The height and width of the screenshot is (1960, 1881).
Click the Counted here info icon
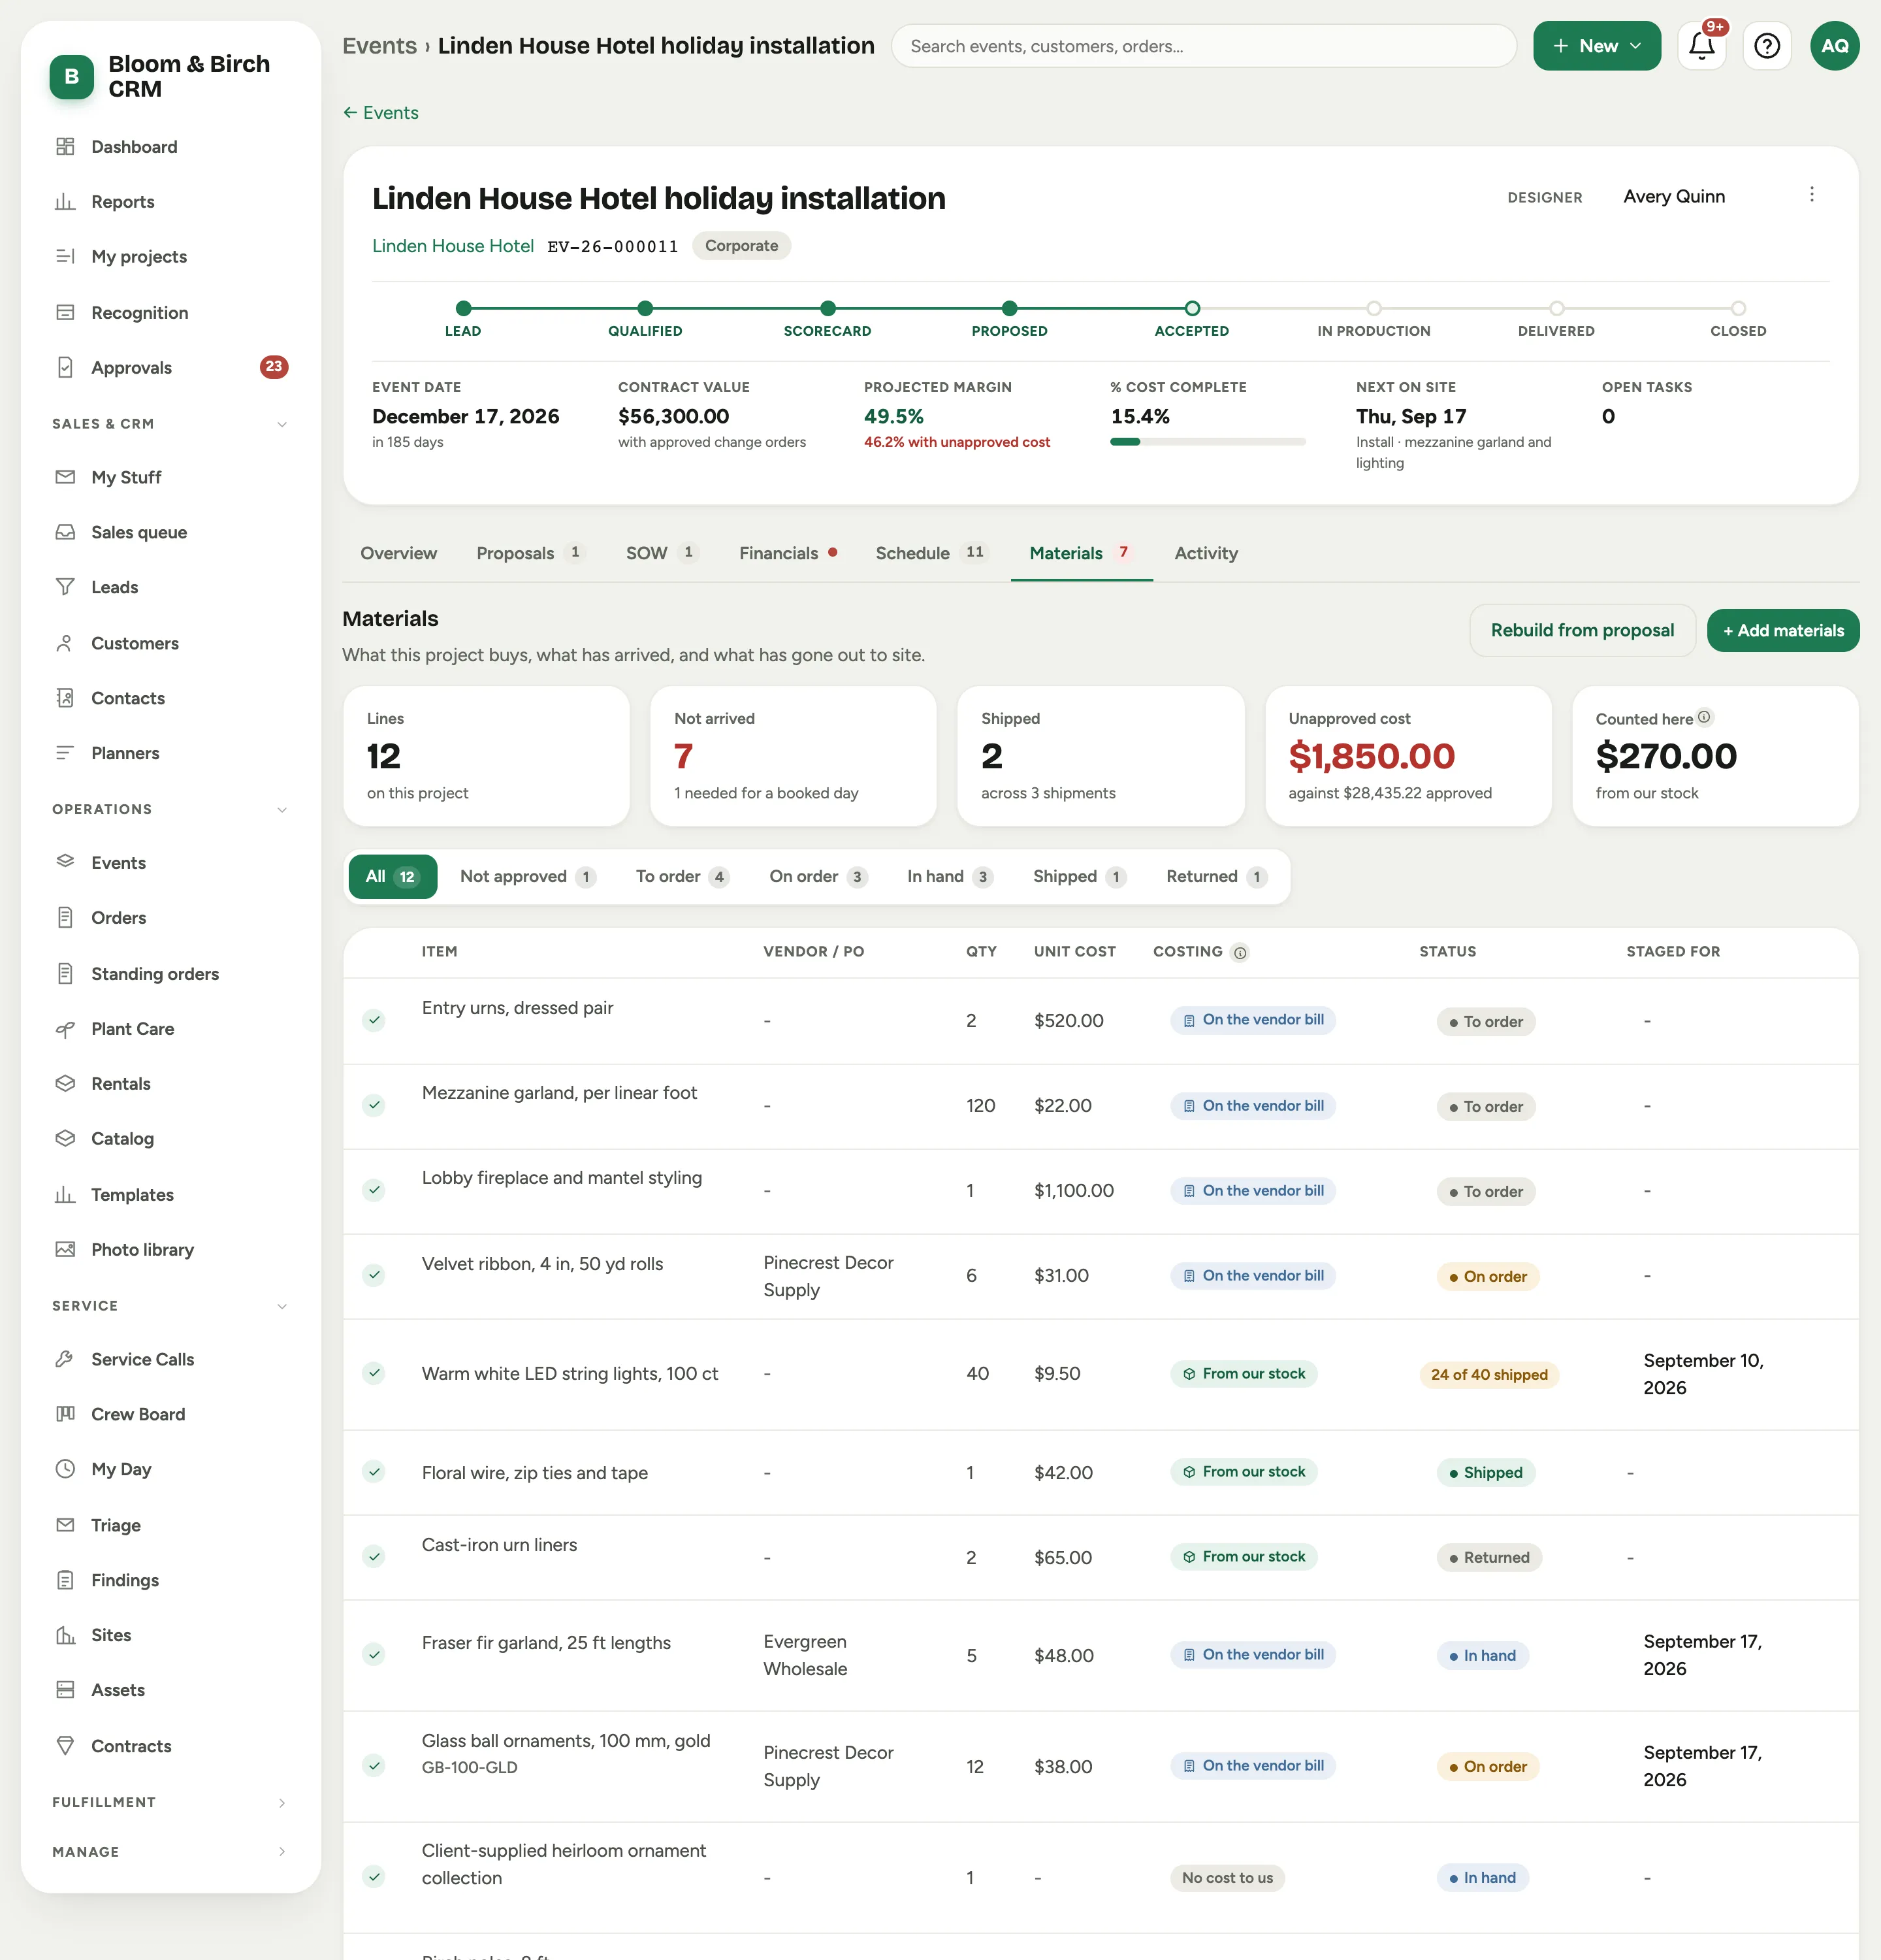click(1704, 717)
